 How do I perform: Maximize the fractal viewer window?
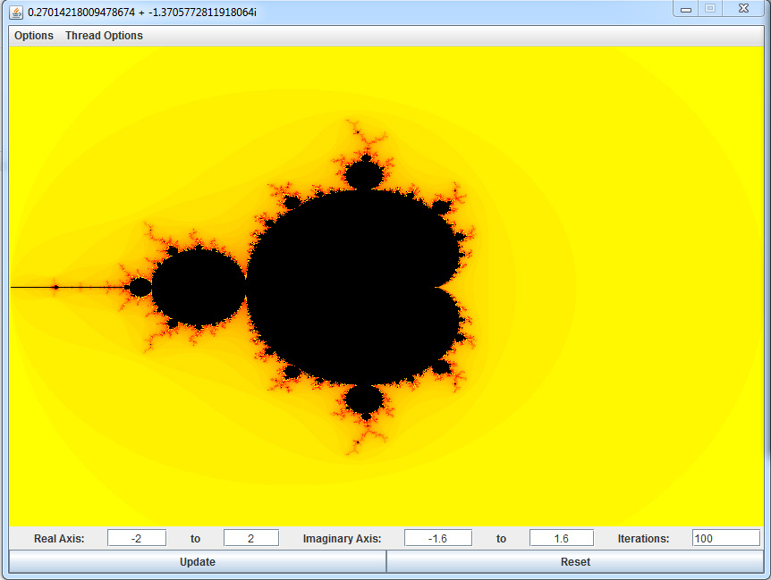pyautogui.click(x=710, y=9)
